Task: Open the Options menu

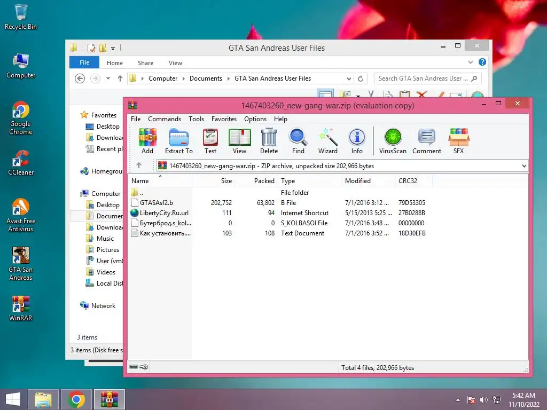Action: [255, 119]
